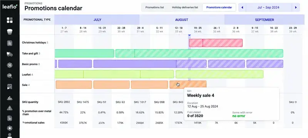
Task: Select the 8 - 14 week 28 column header
Action: pos(83,30)
